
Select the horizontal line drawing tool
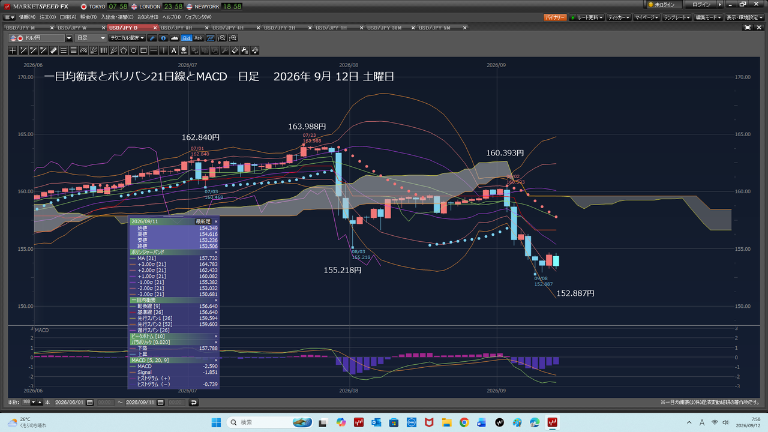(x=154, y=50)
